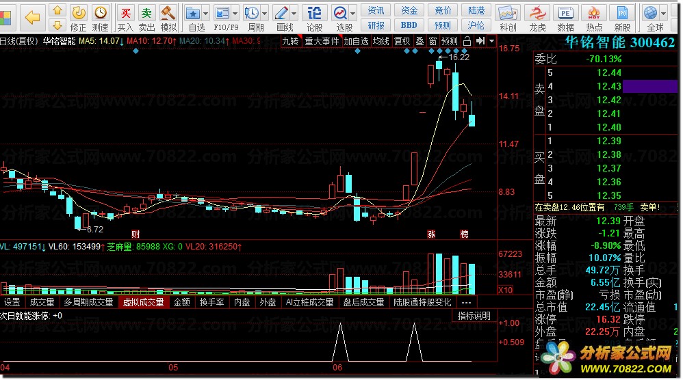Open the 热点 hot topics icon
This screenshot has width=683, height=380.
click(594, 18)
